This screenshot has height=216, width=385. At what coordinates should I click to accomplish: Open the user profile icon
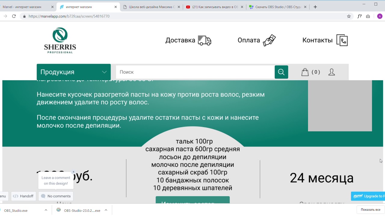331,72
